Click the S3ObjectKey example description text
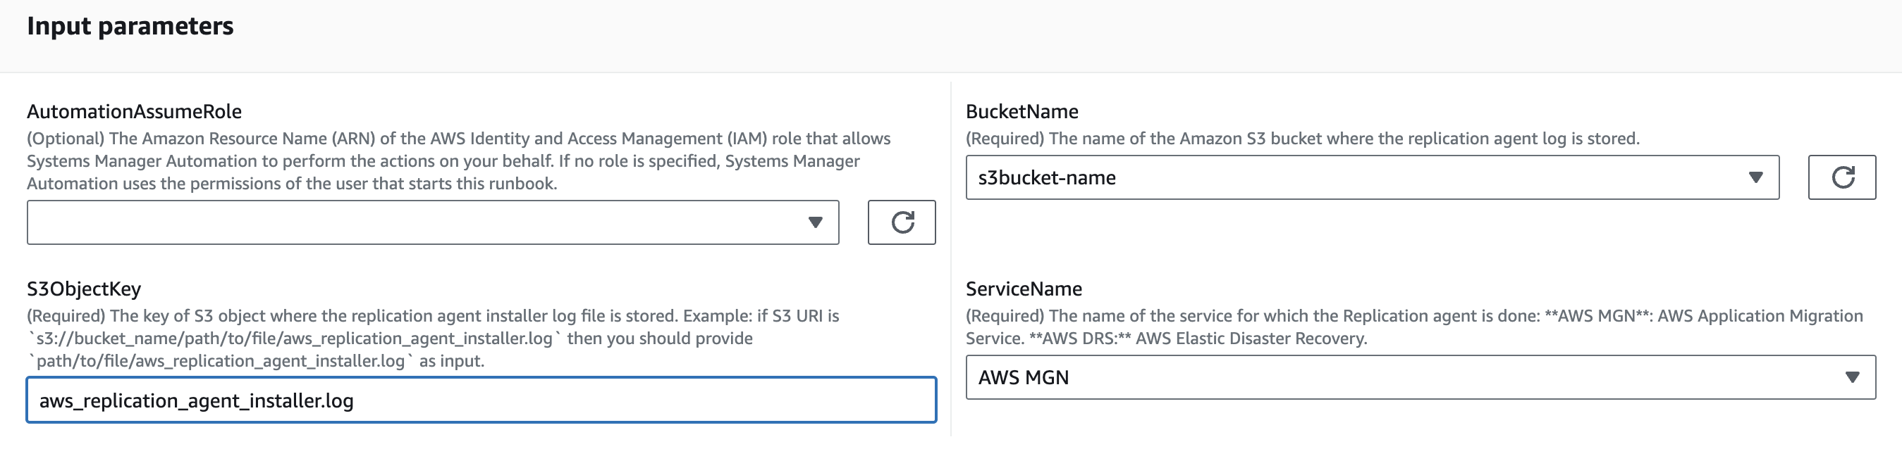Image resolution: width=1902 pixels, height=449 pixels. [433, 339]
